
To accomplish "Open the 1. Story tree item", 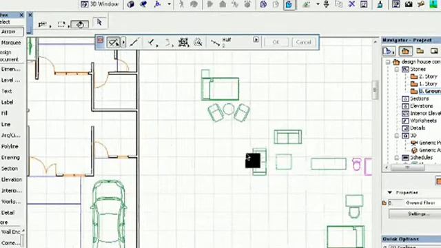I will click(x=424, y=84).
